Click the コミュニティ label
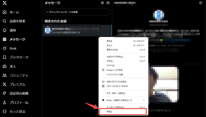 [19, 75]
